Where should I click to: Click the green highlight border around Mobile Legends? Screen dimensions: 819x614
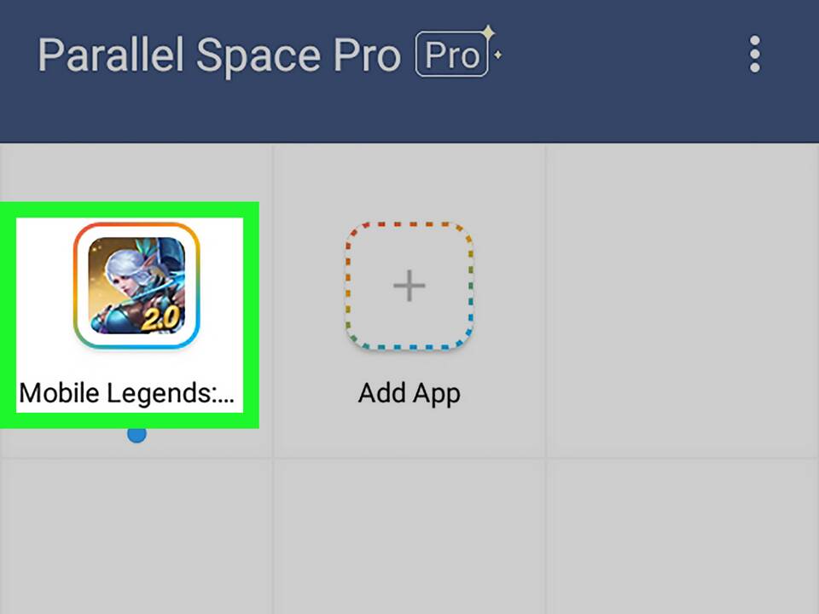pos(130,210)
